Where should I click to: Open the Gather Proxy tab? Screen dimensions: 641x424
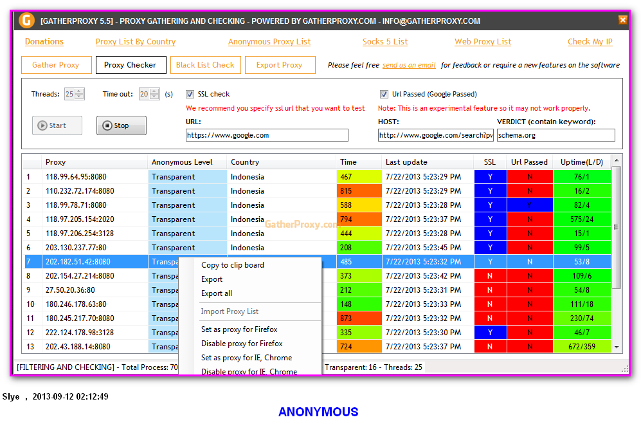pos(56,65)
